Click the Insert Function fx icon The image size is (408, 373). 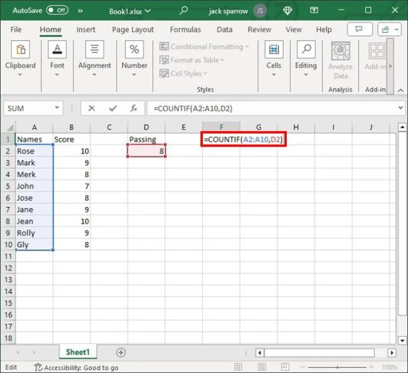coord(134,108)
